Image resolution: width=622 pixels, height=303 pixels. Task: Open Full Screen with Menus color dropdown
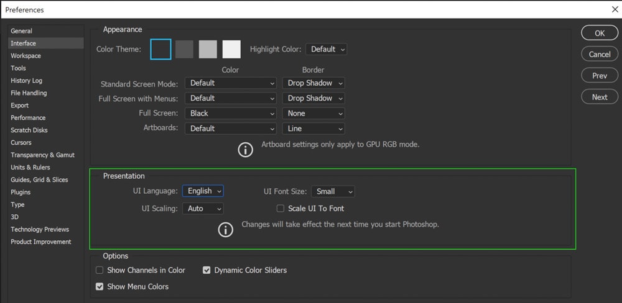pyautogui.click(x=231, y=98)
